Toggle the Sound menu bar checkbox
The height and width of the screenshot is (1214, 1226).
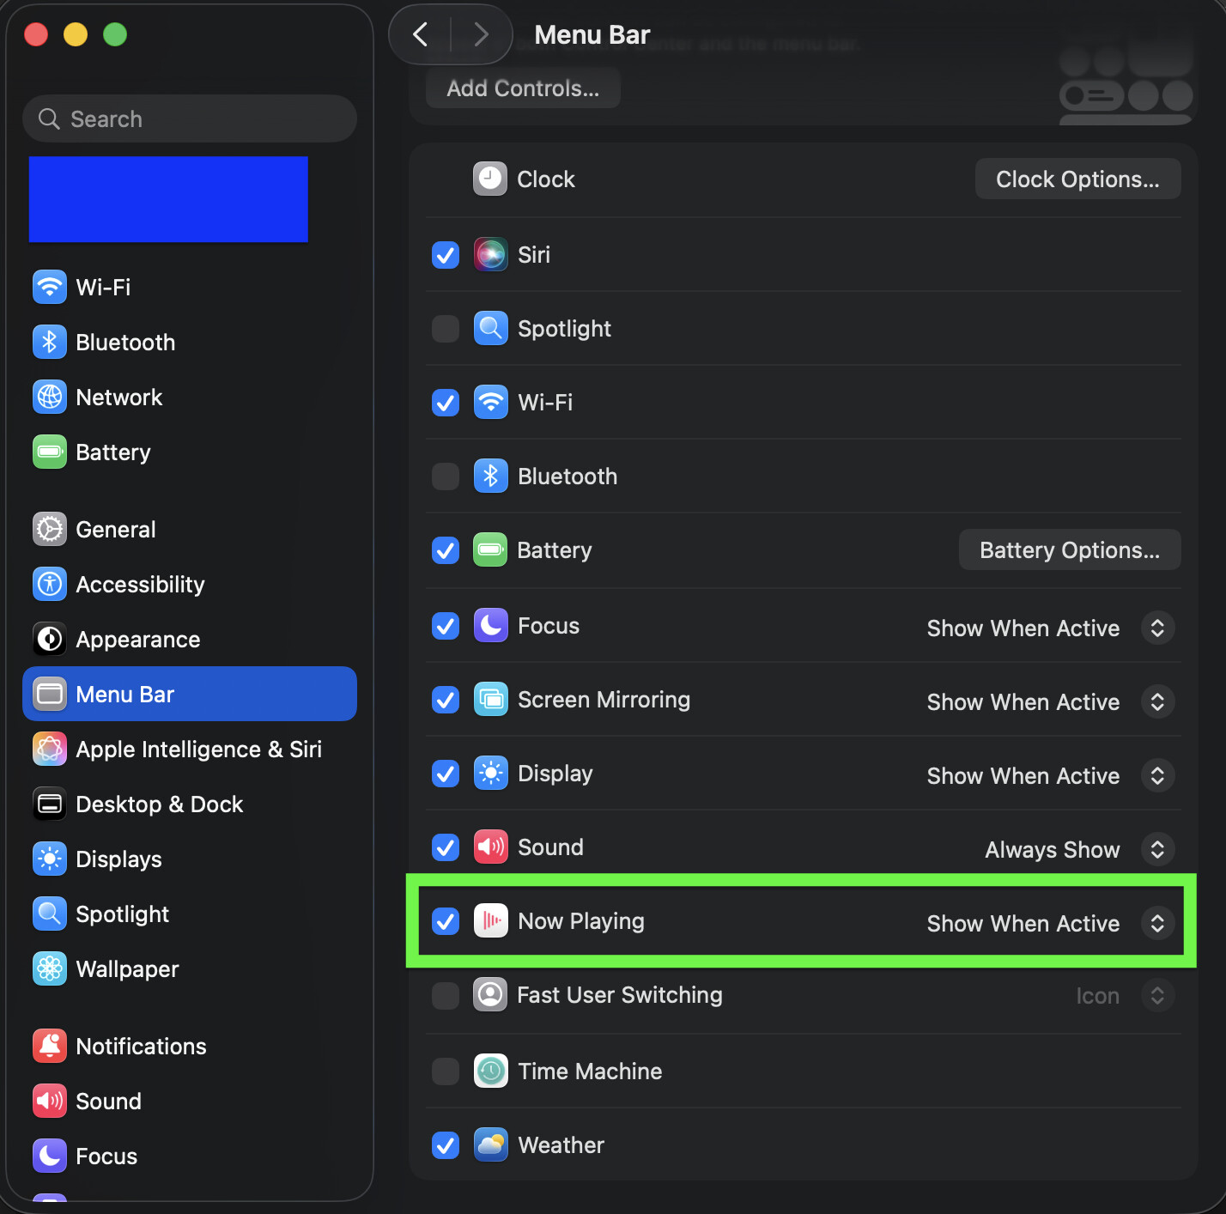pyautogui.click(x=446, y=847)
